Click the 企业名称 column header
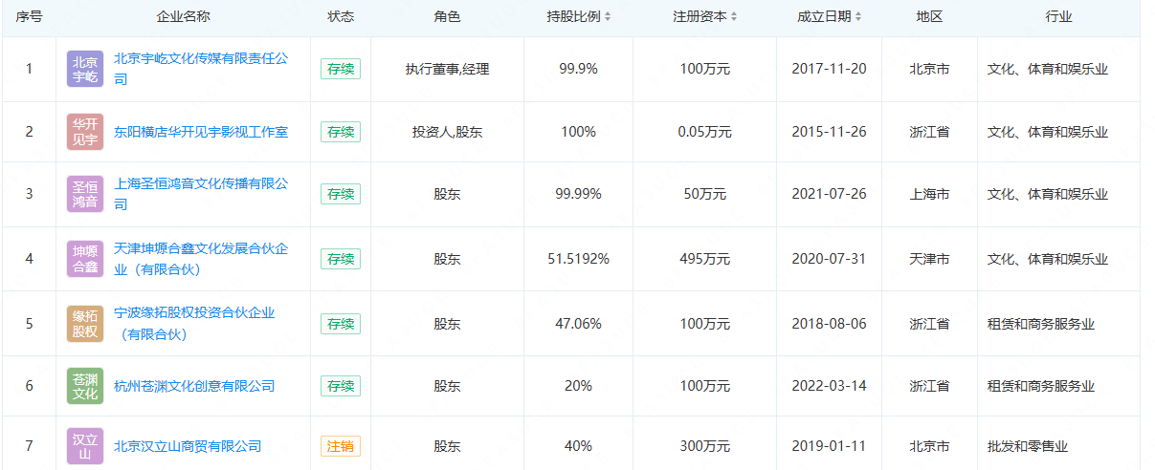The height and width of the screenshot is (470, 1155). pyautogui.click(x=183, y=17)
